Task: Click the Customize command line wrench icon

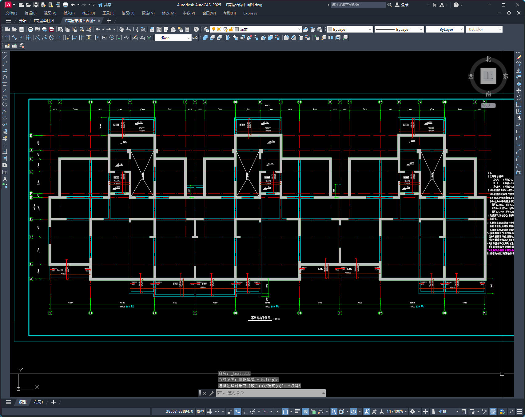Action: click(x=212, y=393)
